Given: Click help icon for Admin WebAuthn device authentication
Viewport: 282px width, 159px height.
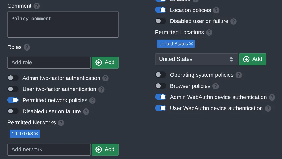Looking at the screenshot, I should (271, 97).
